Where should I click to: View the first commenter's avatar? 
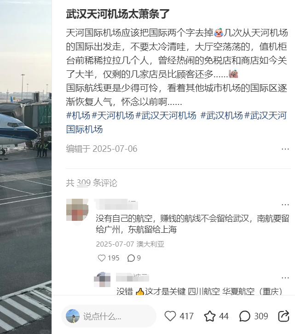pyautogui.click(x=77, y=210)
